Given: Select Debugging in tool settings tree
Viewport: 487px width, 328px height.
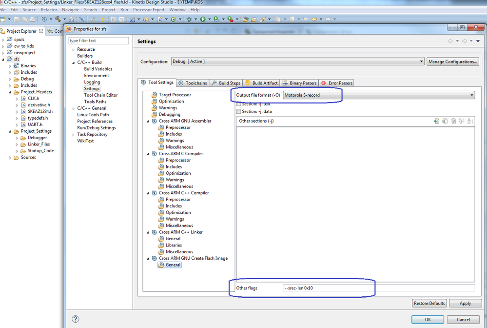Looking at the screenshot, I should point(169,114).
